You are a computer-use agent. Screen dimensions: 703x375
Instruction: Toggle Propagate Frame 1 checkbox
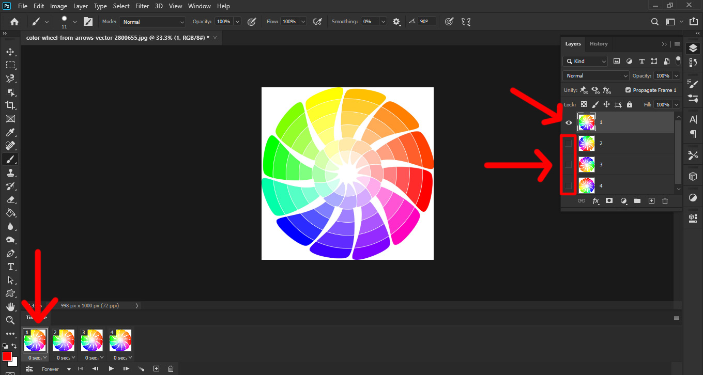coord(628,90)
